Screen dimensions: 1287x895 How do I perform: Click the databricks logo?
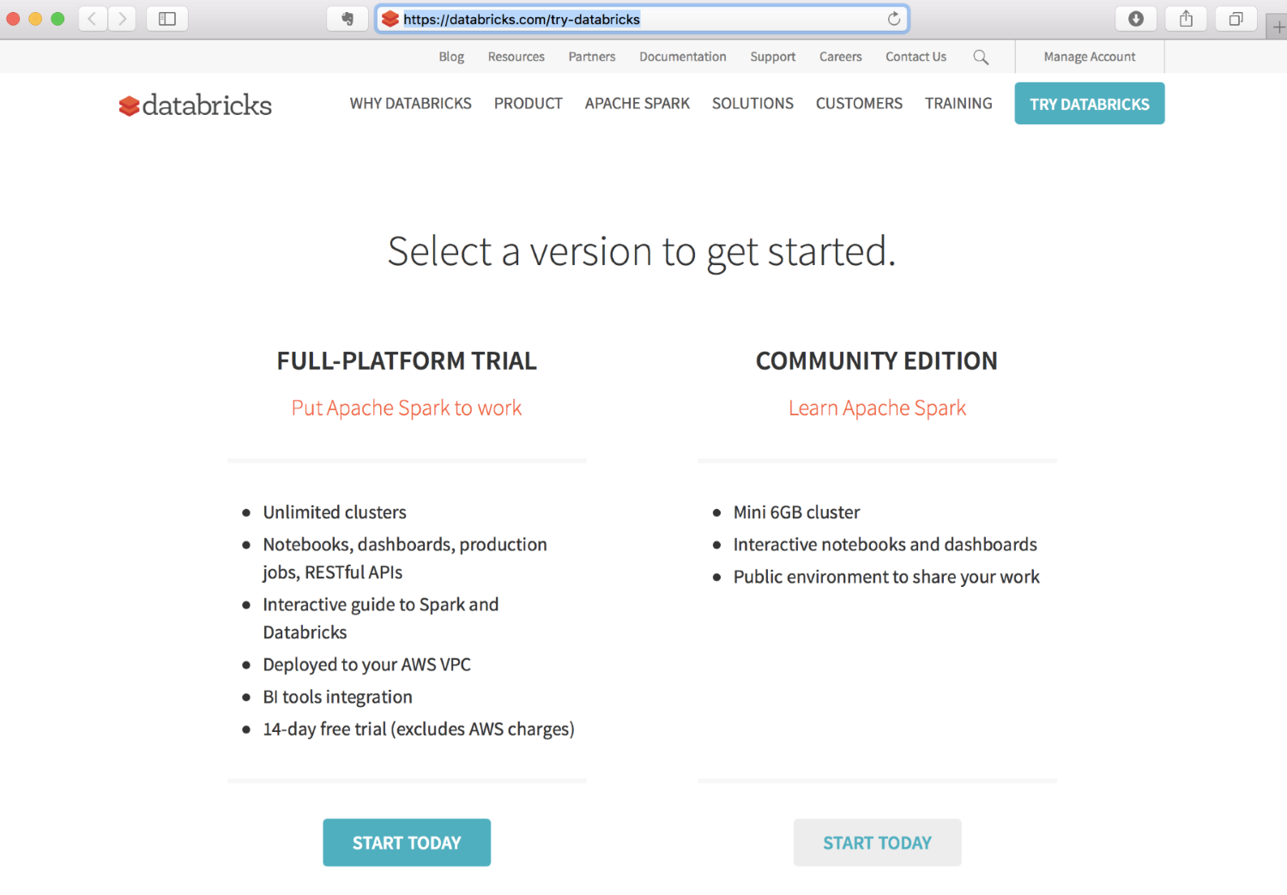196,106
